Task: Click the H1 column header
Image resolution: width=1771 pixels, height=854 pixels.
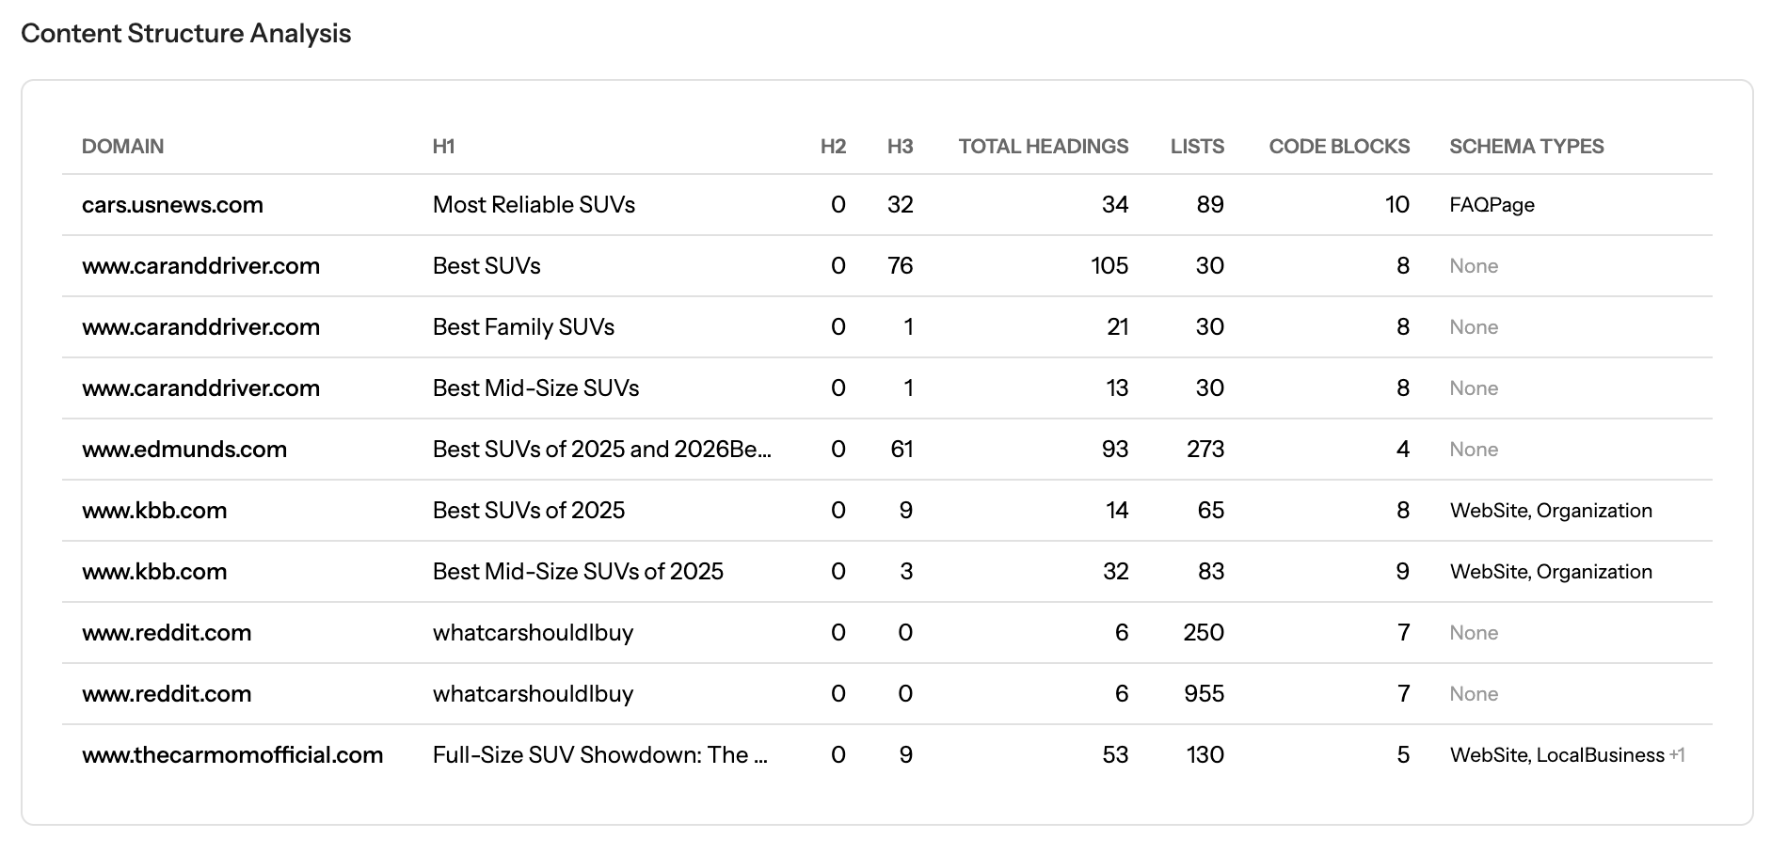Action: (443, 147)
